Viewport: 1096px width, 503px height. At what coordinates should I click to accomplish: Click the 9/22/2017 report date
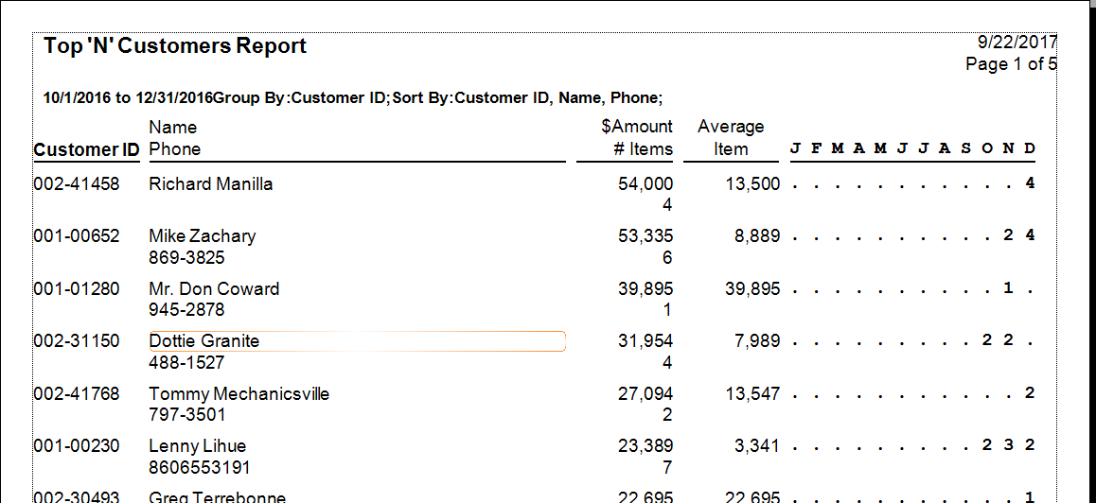1016,43
